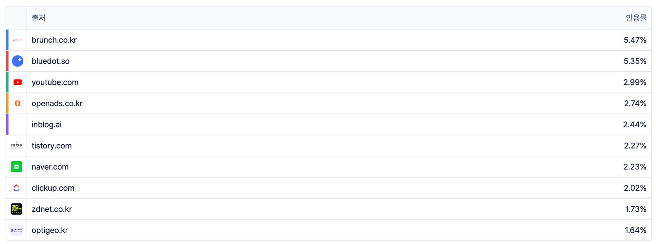This screenshot has height=244, width=656.
Task: Click the optigeo.kr logo icon
Action: (16, 230)
